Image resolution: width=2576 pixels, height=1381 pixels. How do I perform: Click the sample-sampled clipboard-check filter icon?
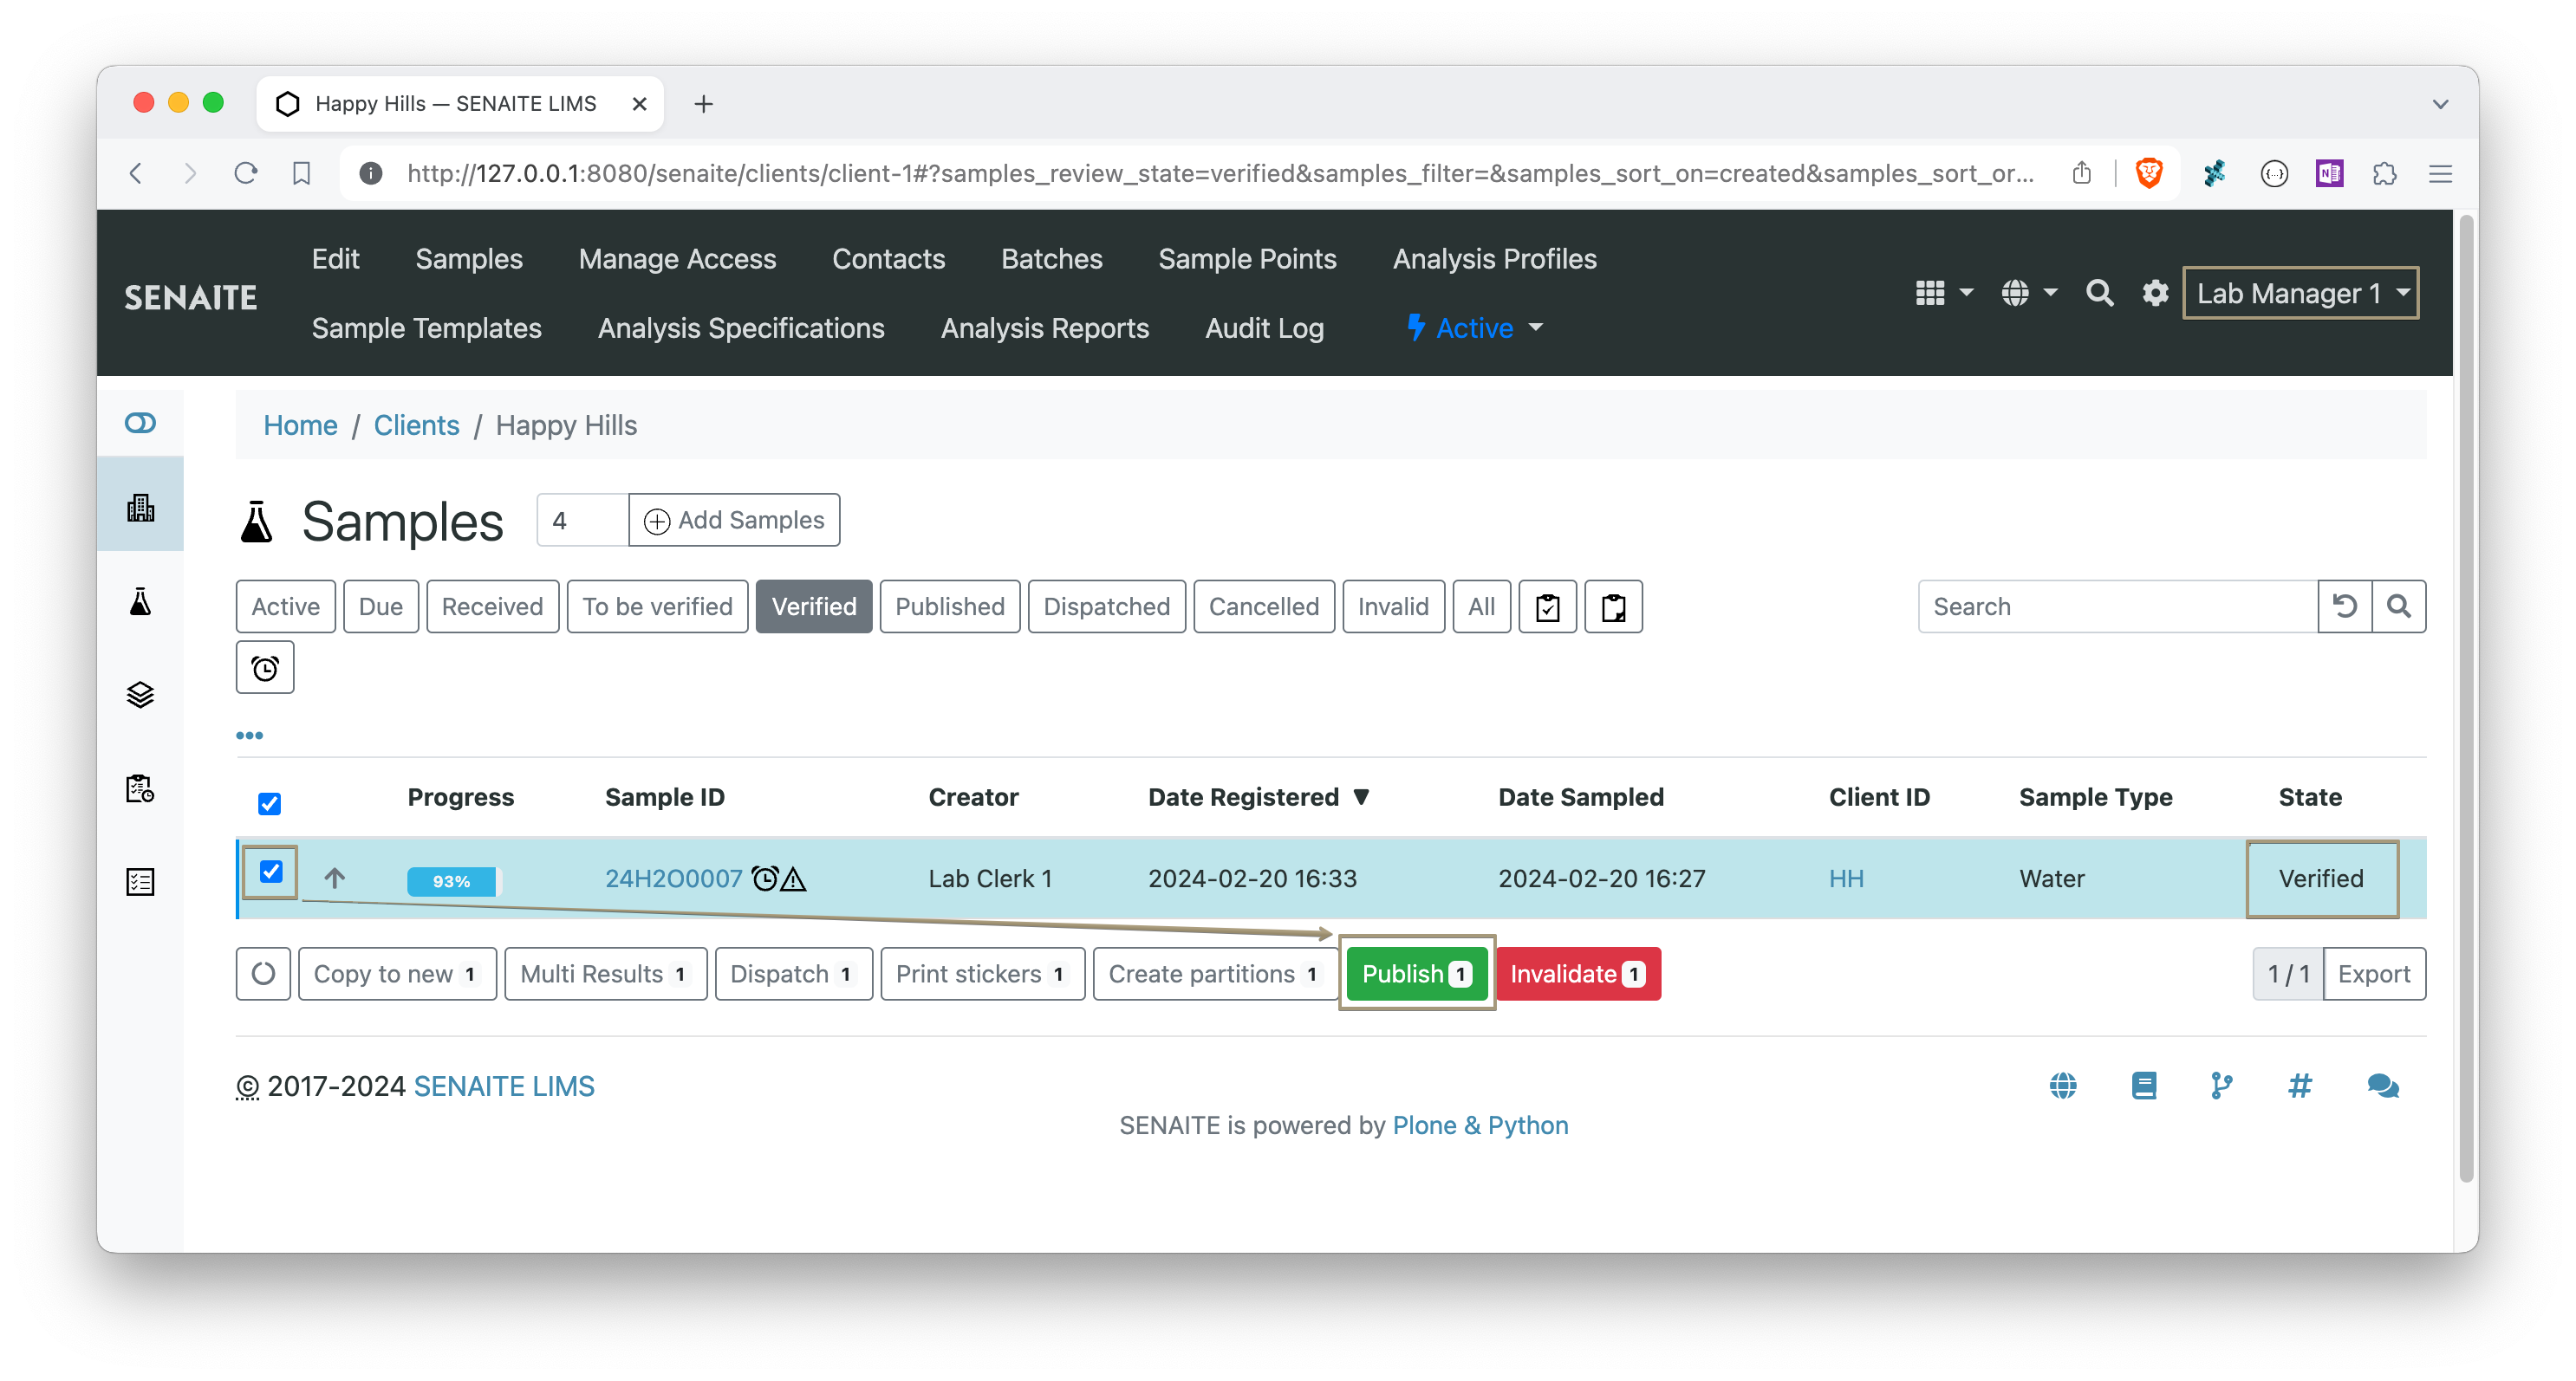[x=1547, y=606]
